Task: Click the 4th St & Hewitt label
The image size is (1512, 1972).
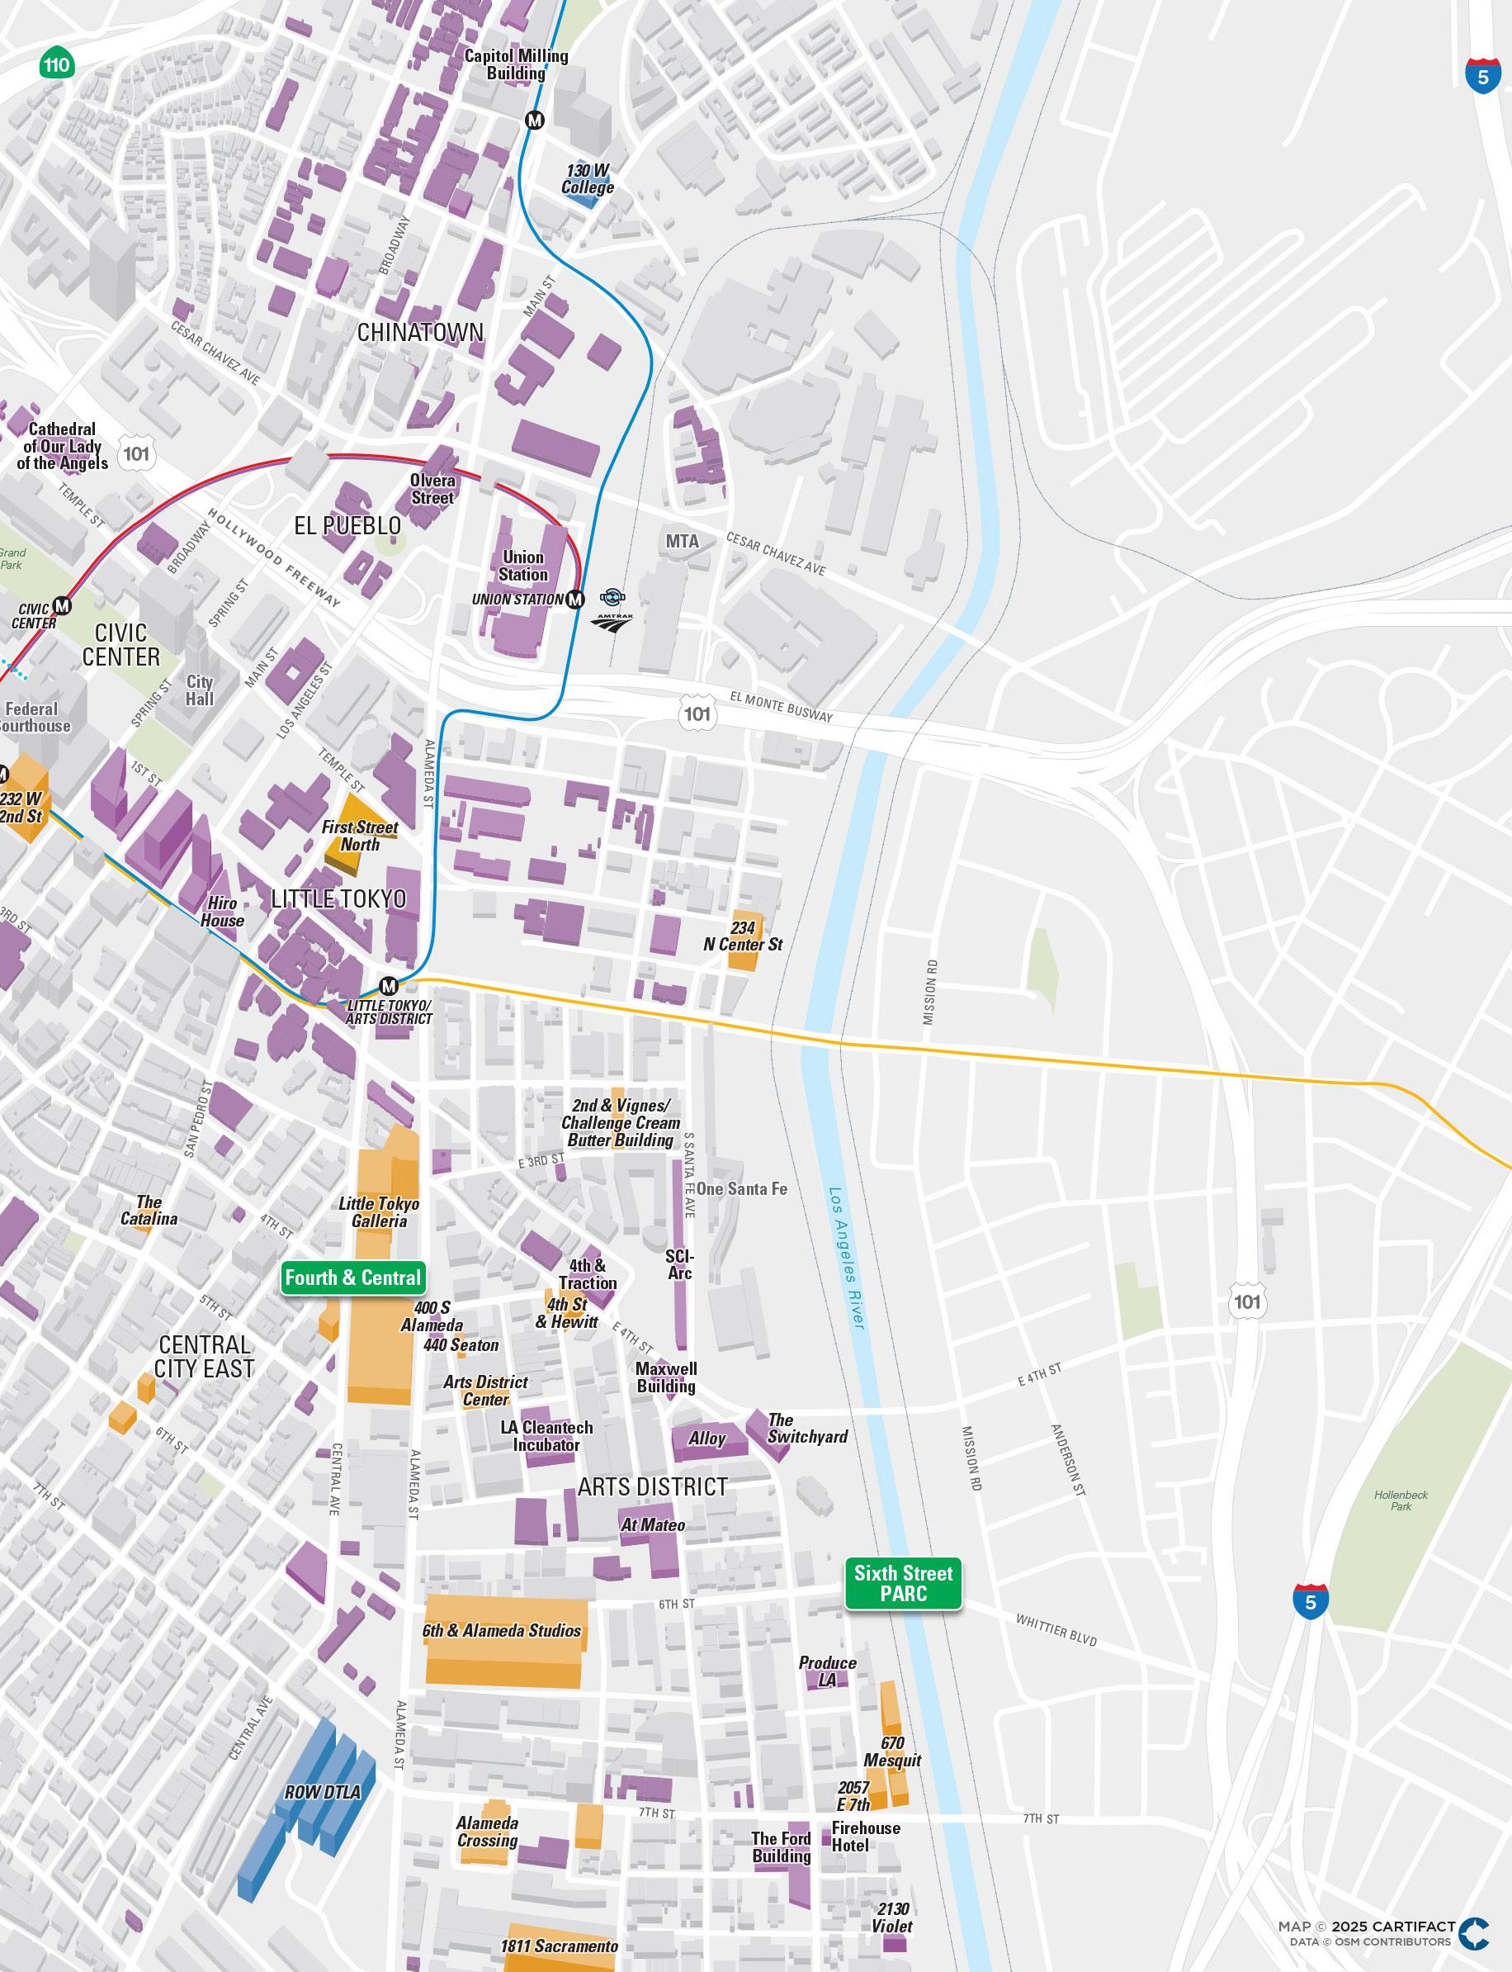Action: 567,1313
